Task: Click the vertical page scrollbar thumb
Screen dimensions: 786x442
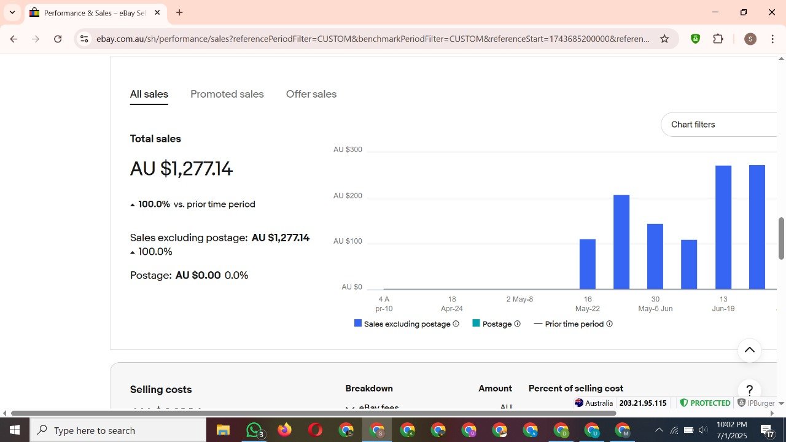Action: [x=782, y=238]
